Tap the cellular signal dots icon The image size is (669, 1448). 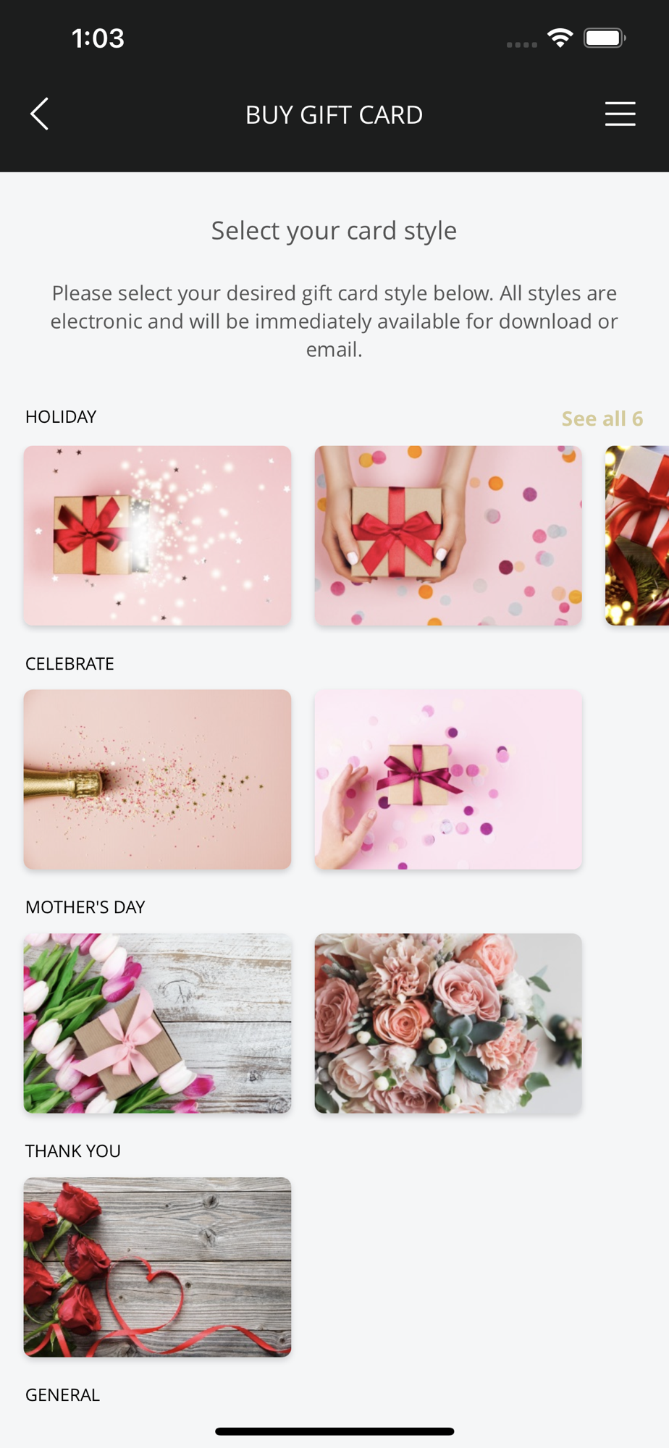[522, 45]
